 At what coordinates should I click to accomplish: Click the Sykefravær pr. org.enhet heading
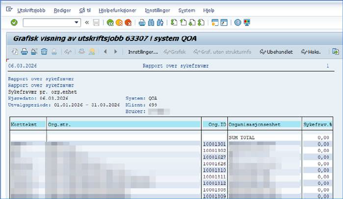(x=42, y=92)
